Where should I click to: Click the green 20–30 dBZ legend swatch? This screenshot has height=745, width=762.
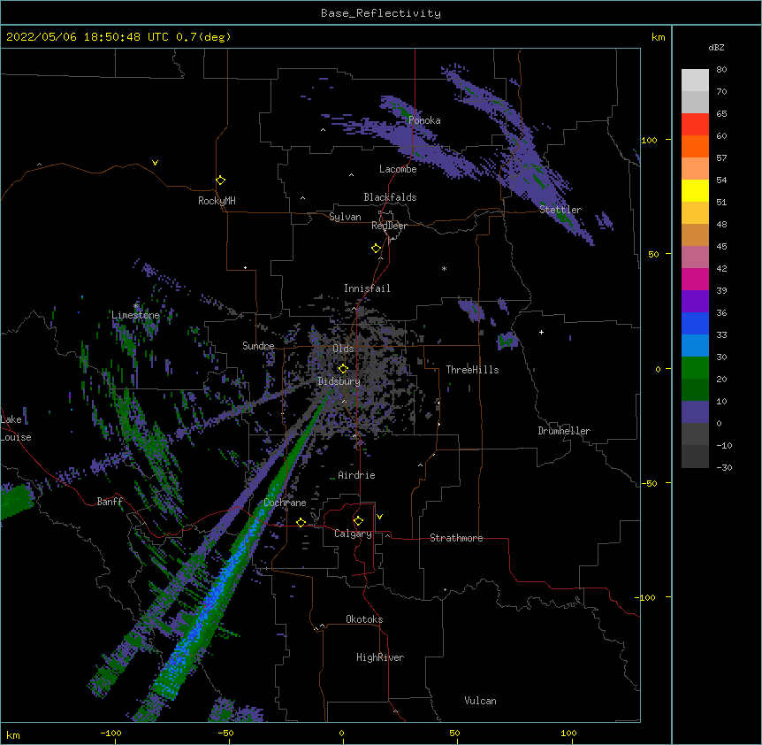695,368
